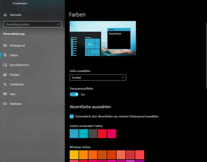
Task: Click the vertical scrollbar on right
Action: (x=206, y=56)
